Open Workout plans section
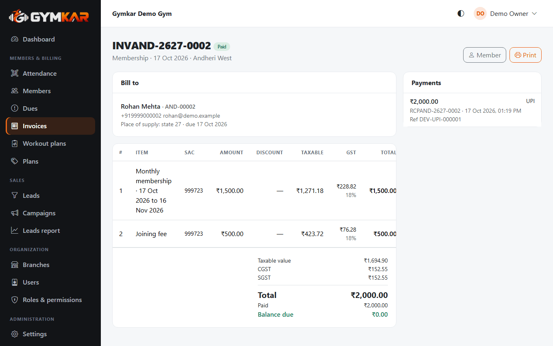 click(50, 144)
